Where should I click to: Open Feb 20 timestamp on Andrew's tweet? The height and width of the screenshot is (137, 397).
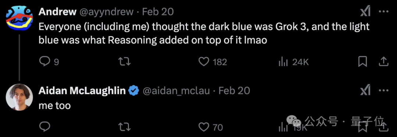point(158,12)
